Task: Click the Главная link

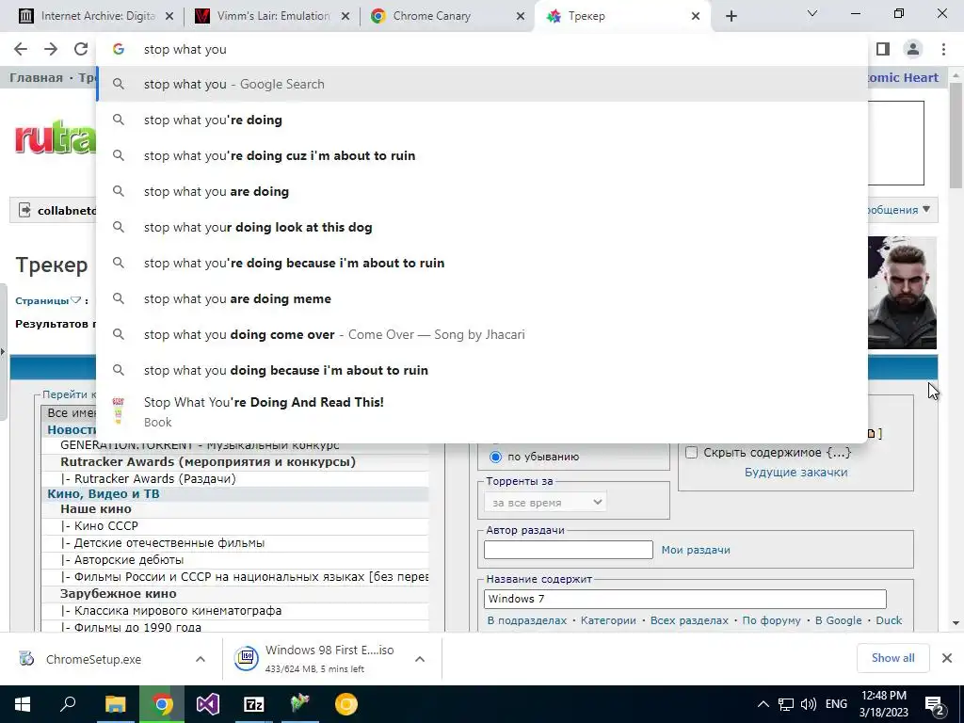Action: click(37, 77)
